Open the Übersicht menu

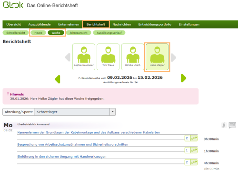(14, 24)
